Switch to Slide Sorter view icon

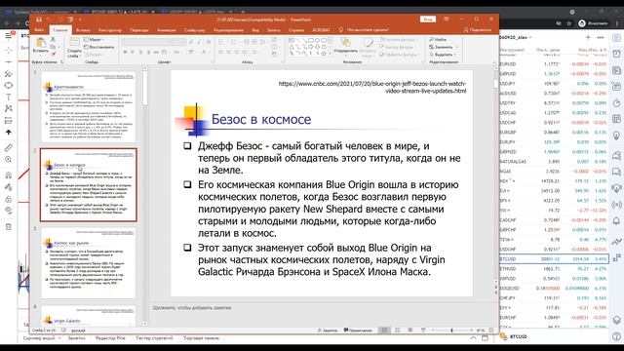(x=397, y=331)
